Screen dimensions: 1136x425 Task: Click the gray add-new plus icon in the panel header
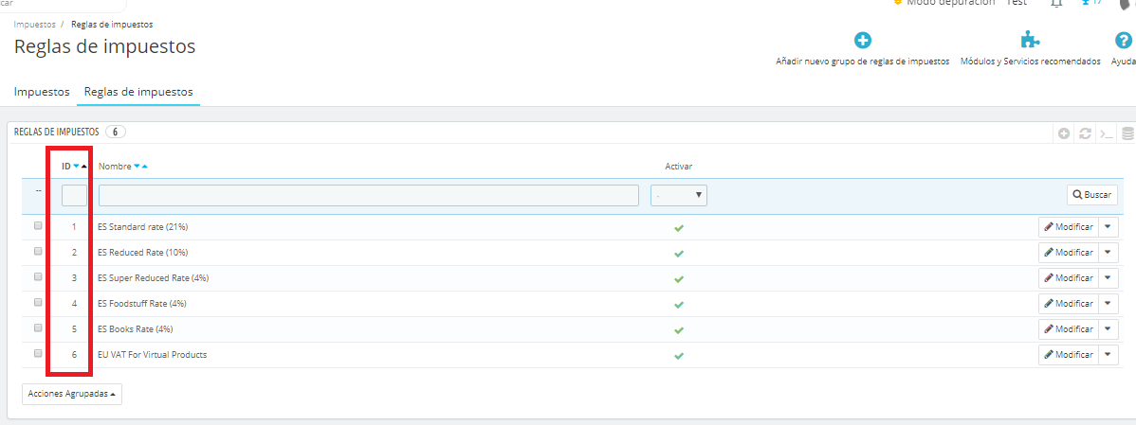(1064, 133)
